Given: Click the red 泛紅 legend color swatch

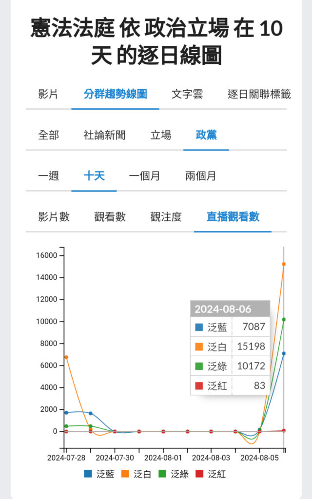Looking at the screenshot, I should click(x=199, y=474).
